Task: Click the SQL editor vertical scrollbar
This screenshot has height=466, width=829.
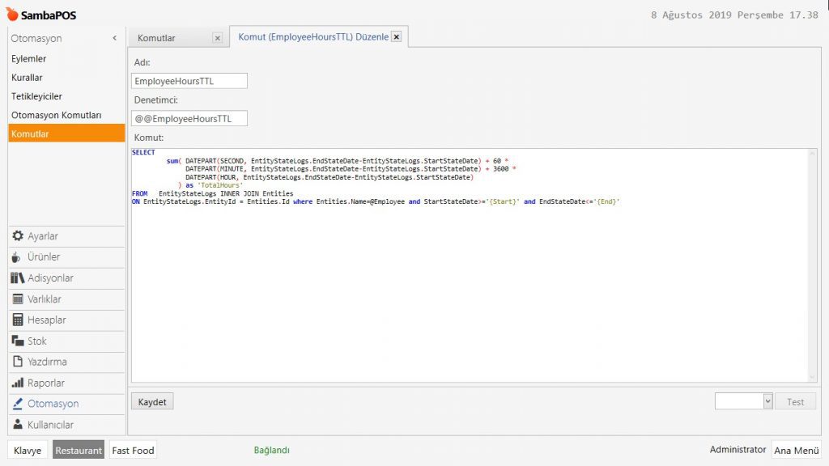Action: coord(812,265)
